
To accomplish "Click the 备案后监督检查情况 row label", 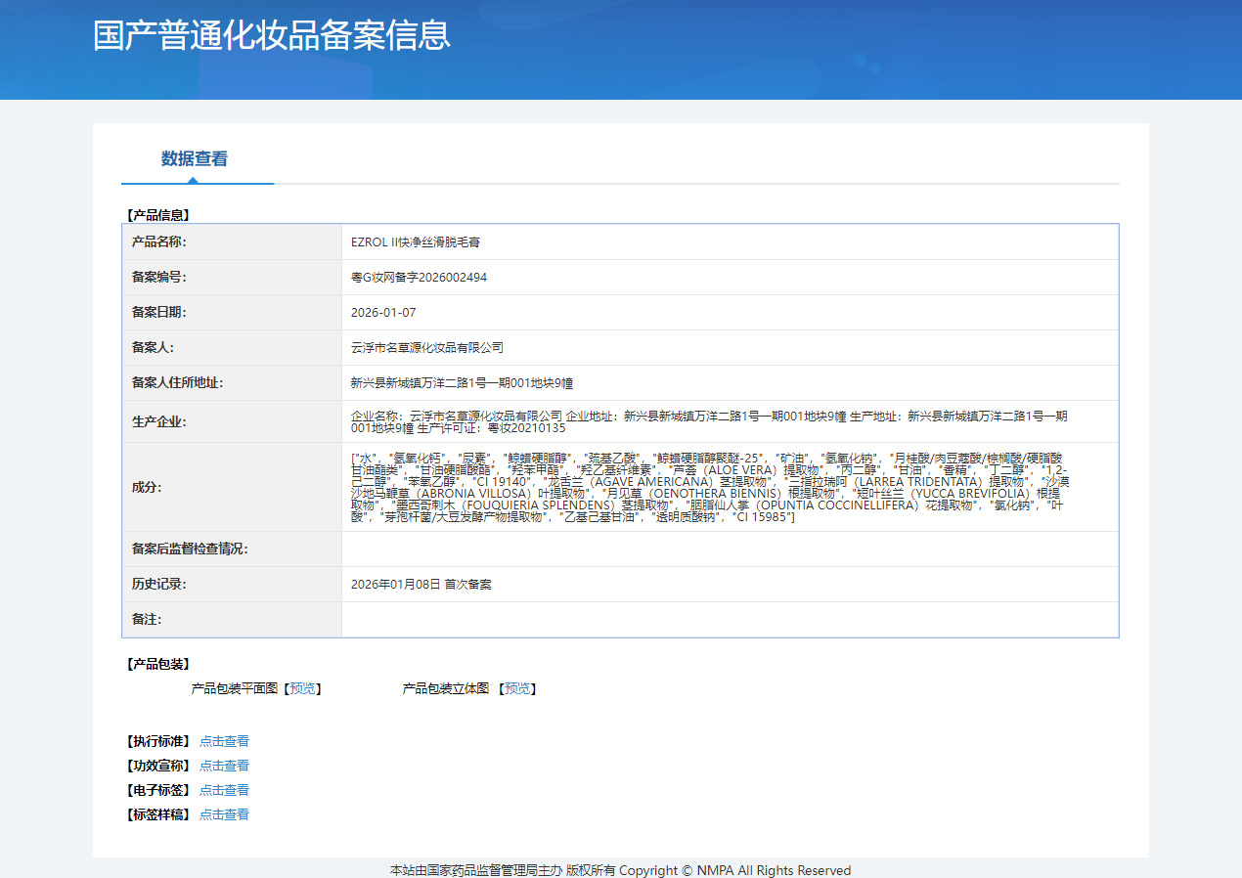I will click(190, 549).
